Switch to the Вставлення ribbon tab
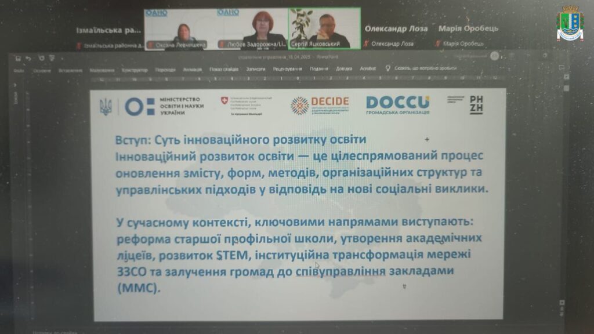The height and width of the screenshot is (334, 594). (x=70, y=70)
